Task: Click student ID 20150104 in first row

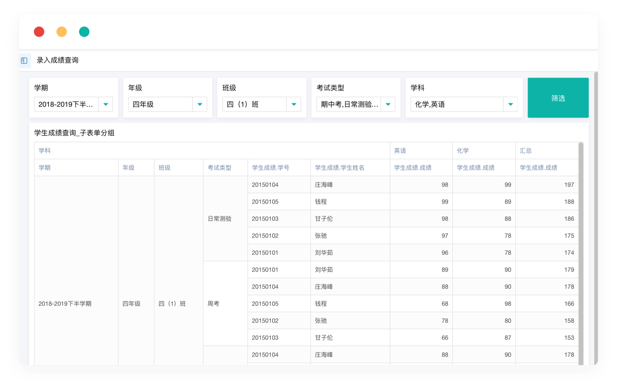Action: point(265,185)
